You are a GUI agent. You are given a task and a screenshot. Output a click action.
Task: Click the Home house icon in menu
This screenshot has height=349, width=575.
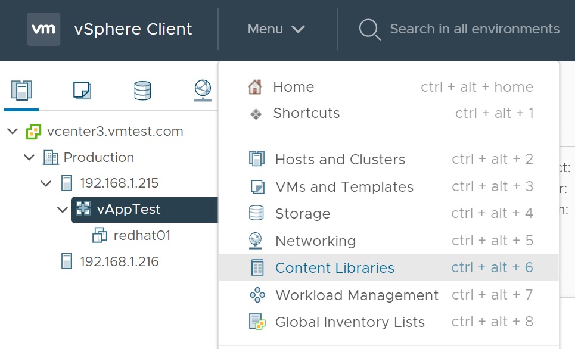pyautogui.click(x=255, y=87)
